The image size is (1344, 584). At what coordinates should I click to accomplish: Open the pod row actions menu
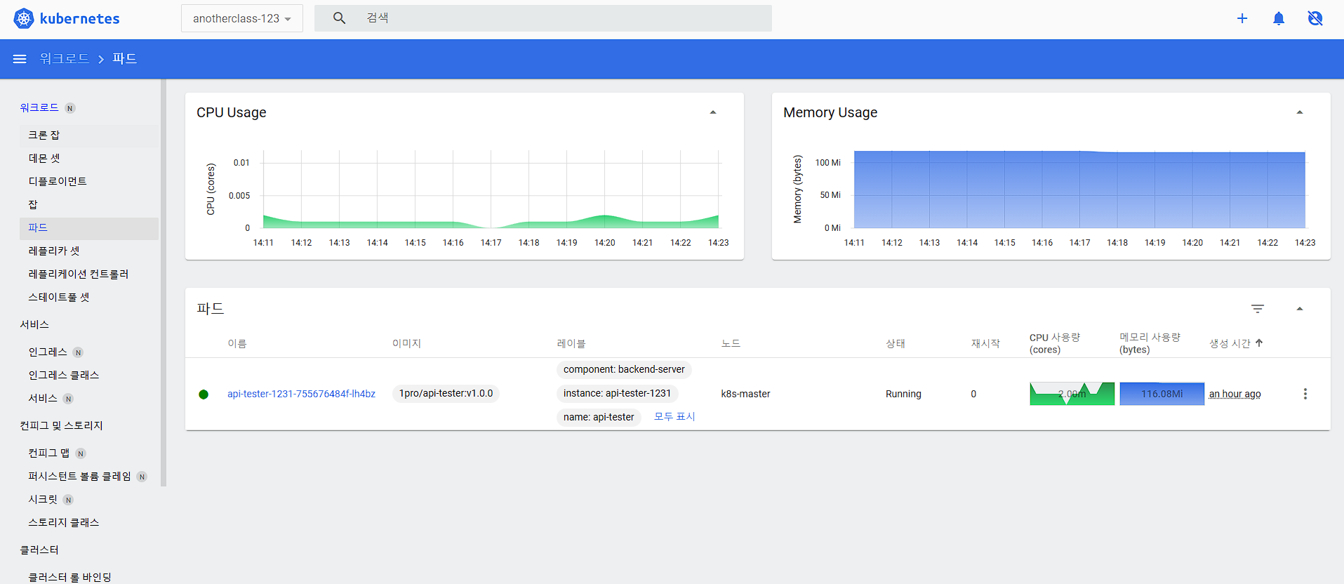(x=1305, y=394)
